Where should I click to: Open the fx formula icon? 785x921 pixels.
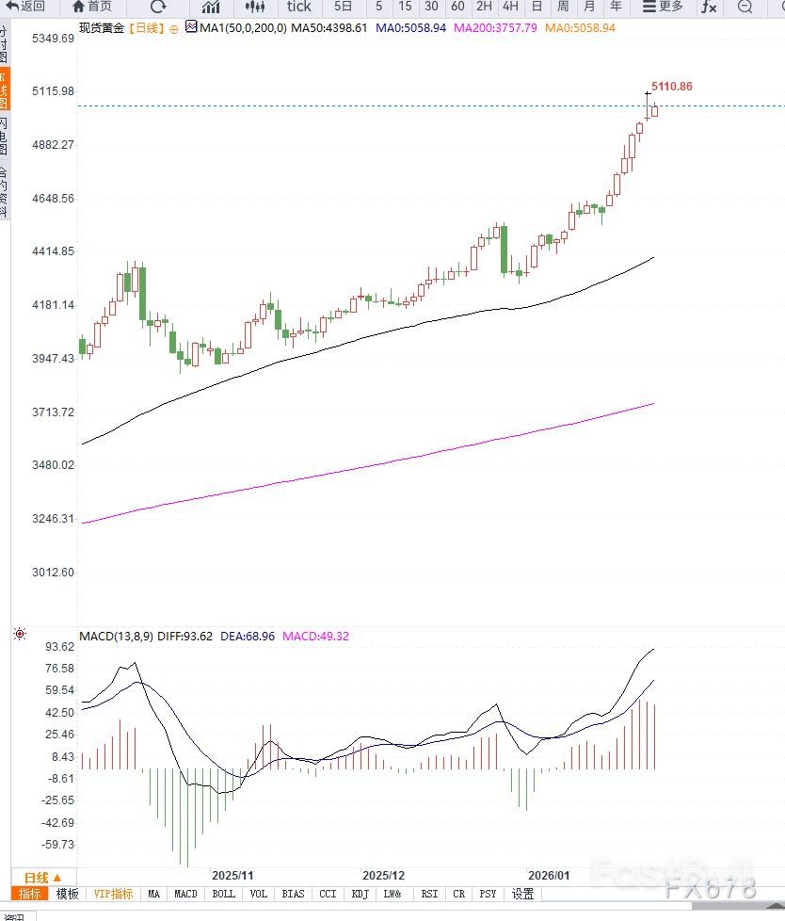pos(709,7)
